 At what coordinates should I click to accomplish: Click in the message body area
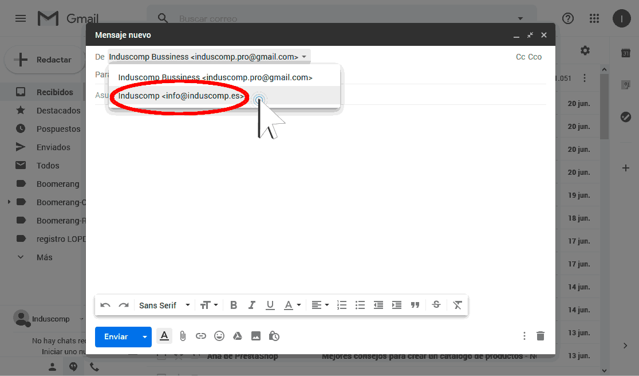tap(320, 198)
